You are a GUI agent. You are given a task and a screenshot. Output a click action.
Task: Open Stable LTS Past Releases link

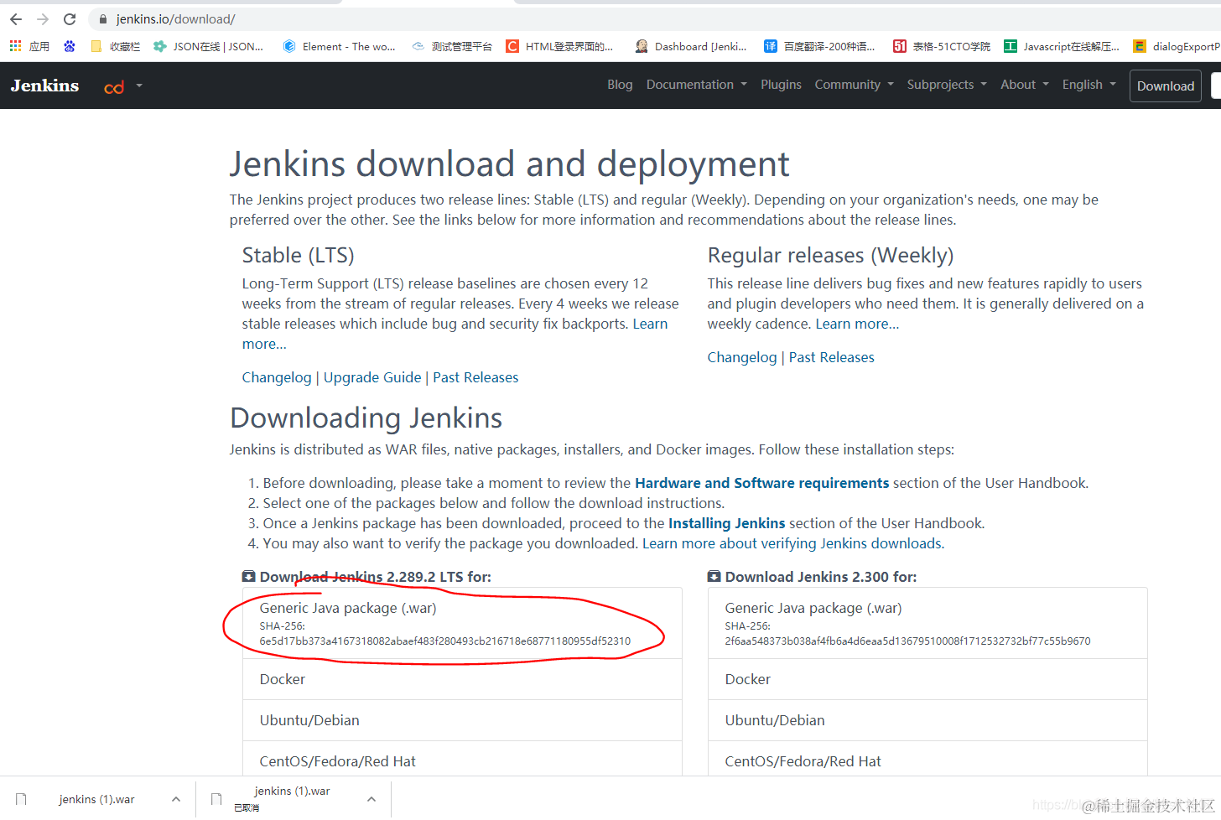coord(475,377)
